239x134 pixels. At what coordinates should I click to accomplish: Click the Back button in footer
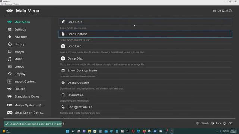[x=216, y=123]
